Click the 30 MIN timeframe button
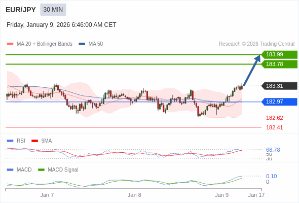 [53, 10]
